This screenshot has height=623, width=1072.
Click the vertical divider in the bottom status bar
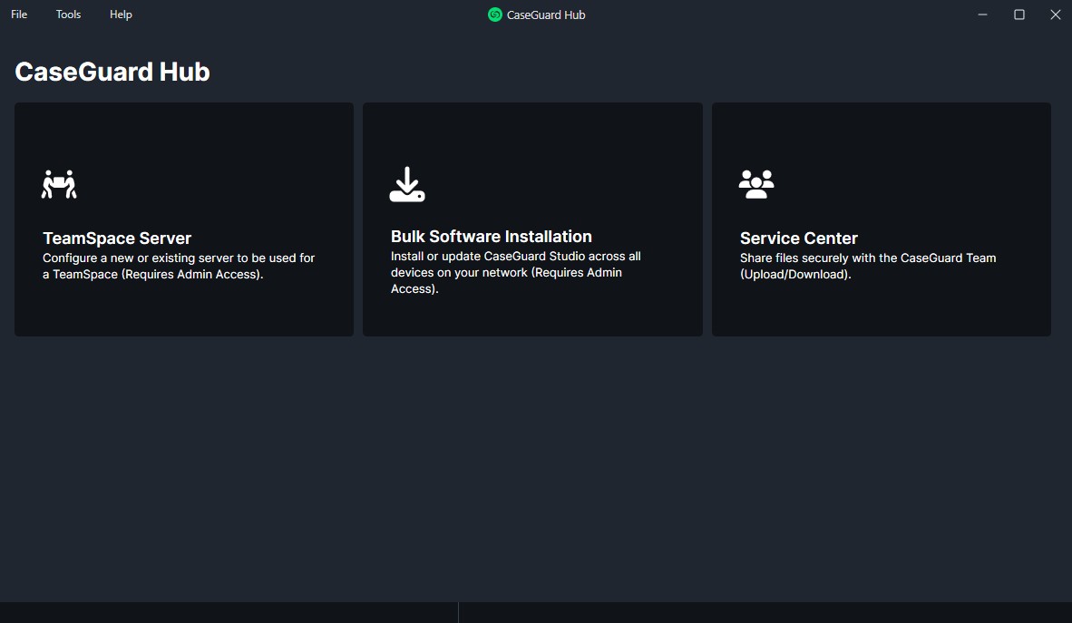tap(458, 612)
